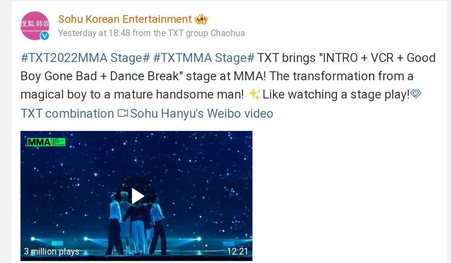Open the #TXT2022MMA Stage# hashtag
Image resolution: width=451 pixels, height=263 pixels.
85,58
